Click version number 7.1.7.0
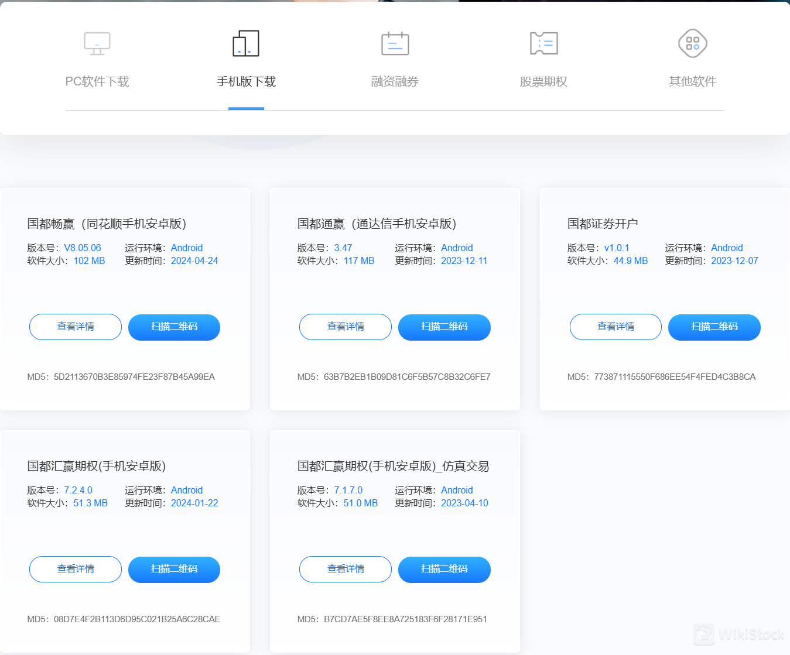790x655 pixels. point(348,490)
